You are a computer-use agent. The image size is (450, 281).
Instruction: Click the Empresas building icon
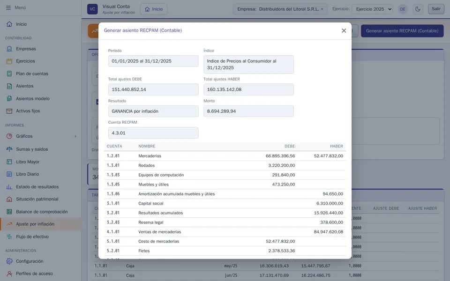[9, 49]
